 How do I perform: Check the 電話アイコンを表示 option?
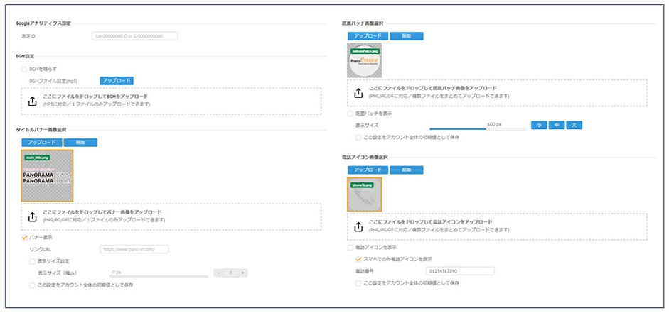(350, 248)
